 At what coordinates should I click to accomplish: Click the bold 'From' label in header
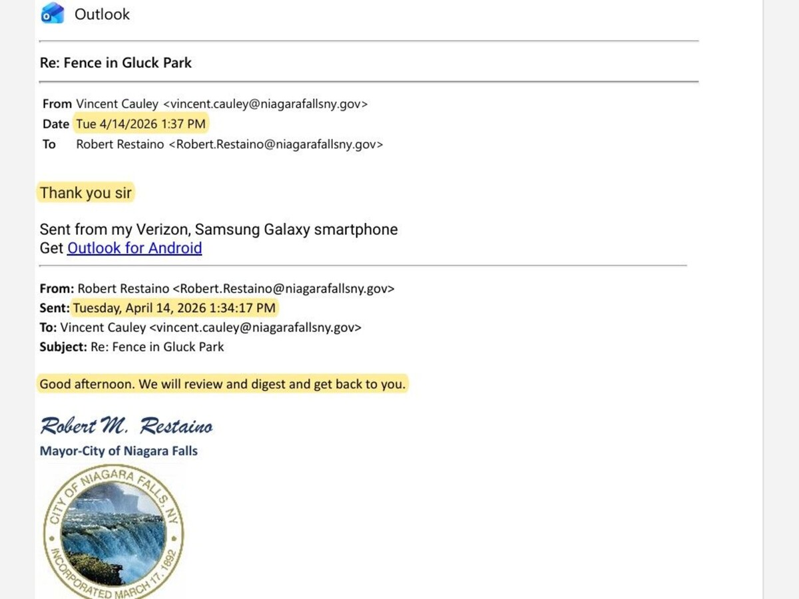(x=57, y=104)
